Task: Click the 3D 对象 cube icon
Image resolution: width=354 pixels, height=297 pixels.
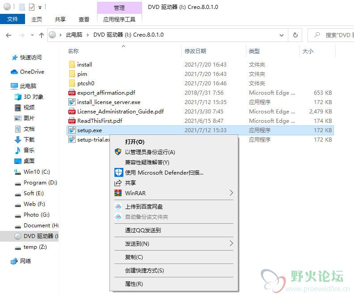Action: click(18, 97)
